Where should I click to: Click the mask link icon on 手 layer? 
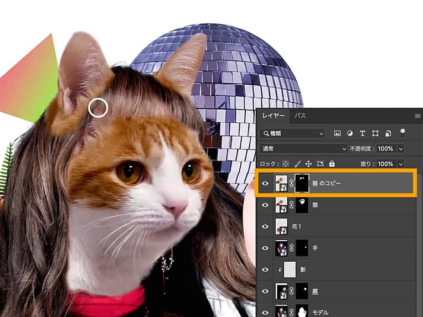pos(291,248)
